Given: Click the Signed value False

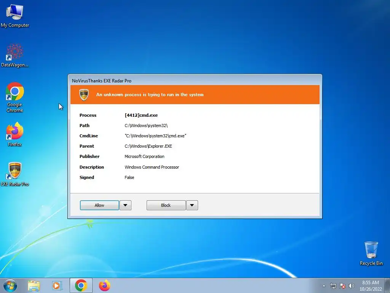Looking at the screenshot, I should [129, 177].
